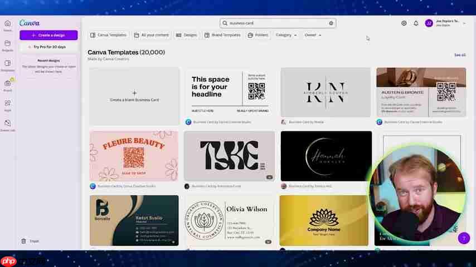The width and height of the screenshot is (476, 267).
Task: Create a blank Business Card
Action: click(134, 96)
